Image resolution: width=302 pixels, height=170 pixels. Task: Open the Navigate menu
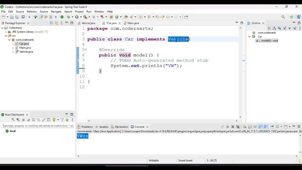(x=56, y=11)
